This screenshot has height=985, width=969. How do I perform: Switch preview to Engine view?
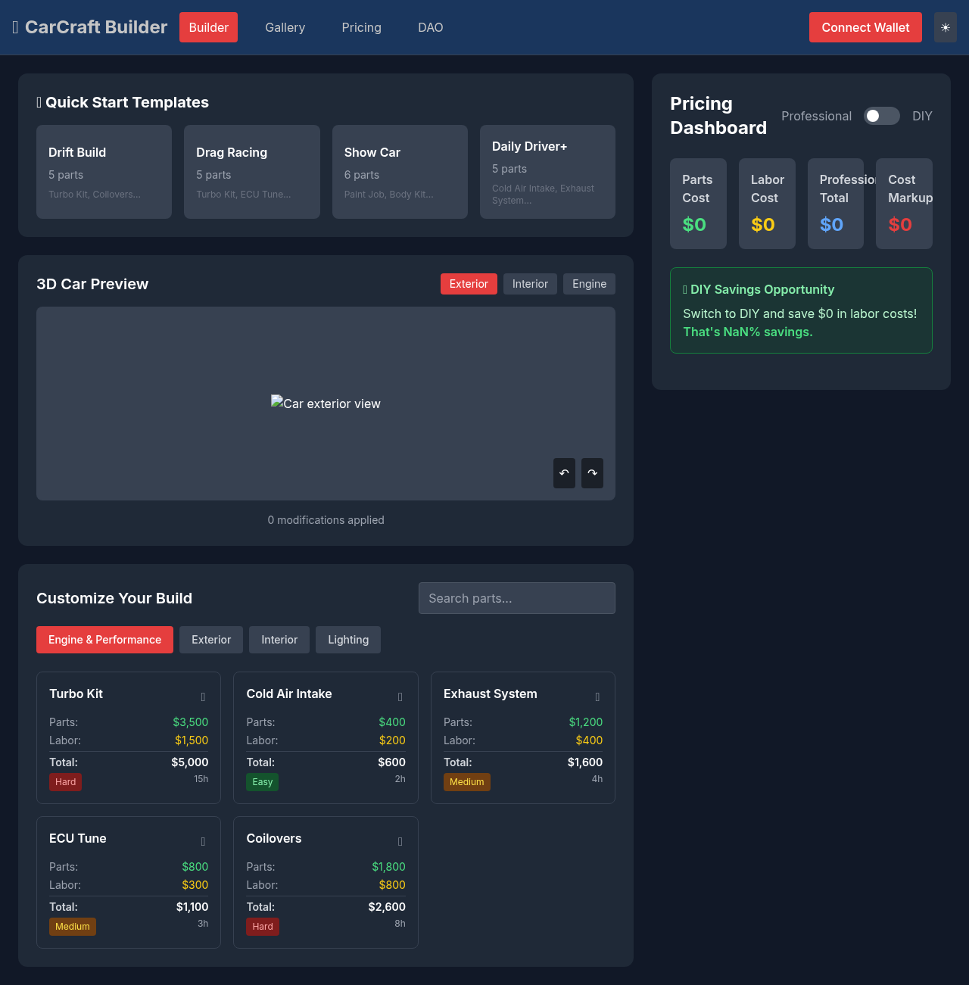tap(589, 284)
